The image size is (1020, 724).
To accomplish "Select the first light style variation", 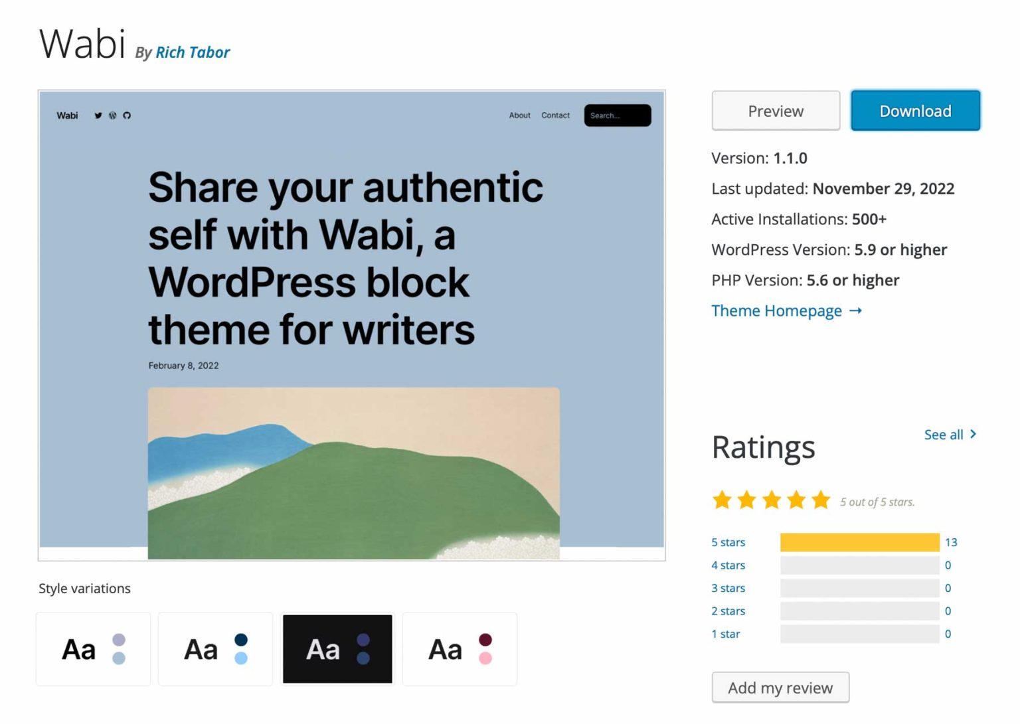I will click(93, 648).
